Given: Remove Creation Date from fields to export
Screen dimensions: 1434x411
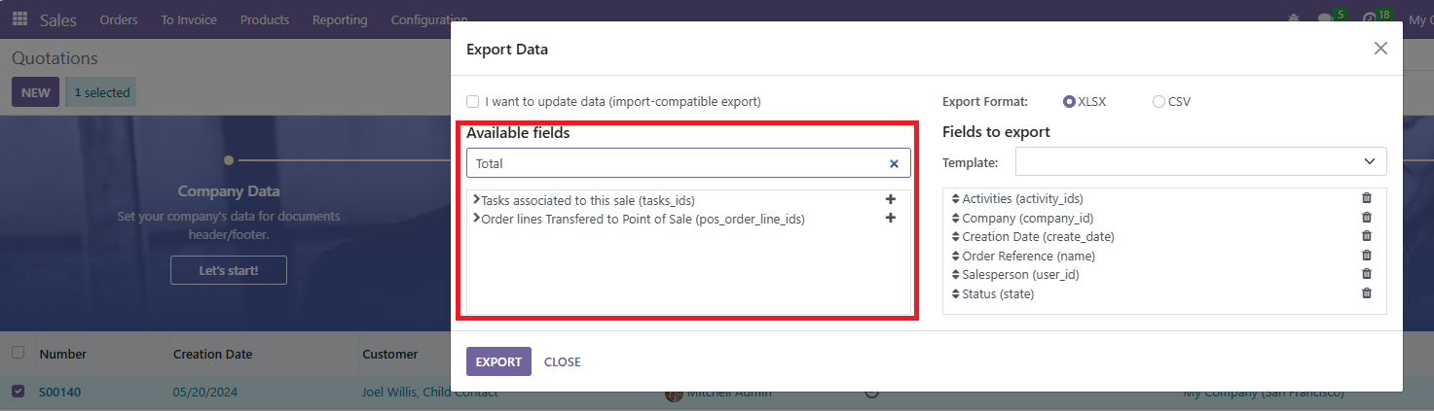Looking at the screenshot, I should click(1366, 236).
